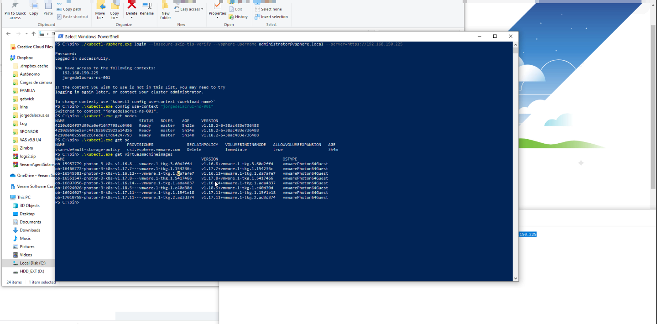The height and width of the screenshot is (324, 657).
Task: Open Music folder in sidebar
Action: (22, 238)
